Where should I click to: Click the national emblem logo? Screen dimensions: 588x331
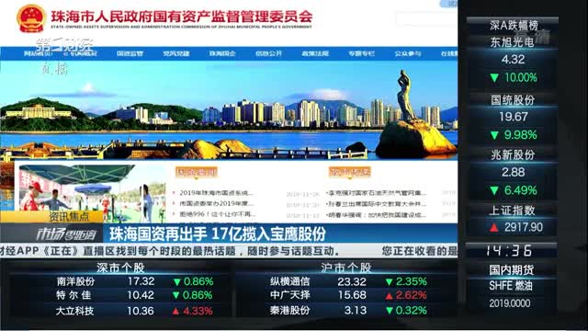click(x=31, y=17)
